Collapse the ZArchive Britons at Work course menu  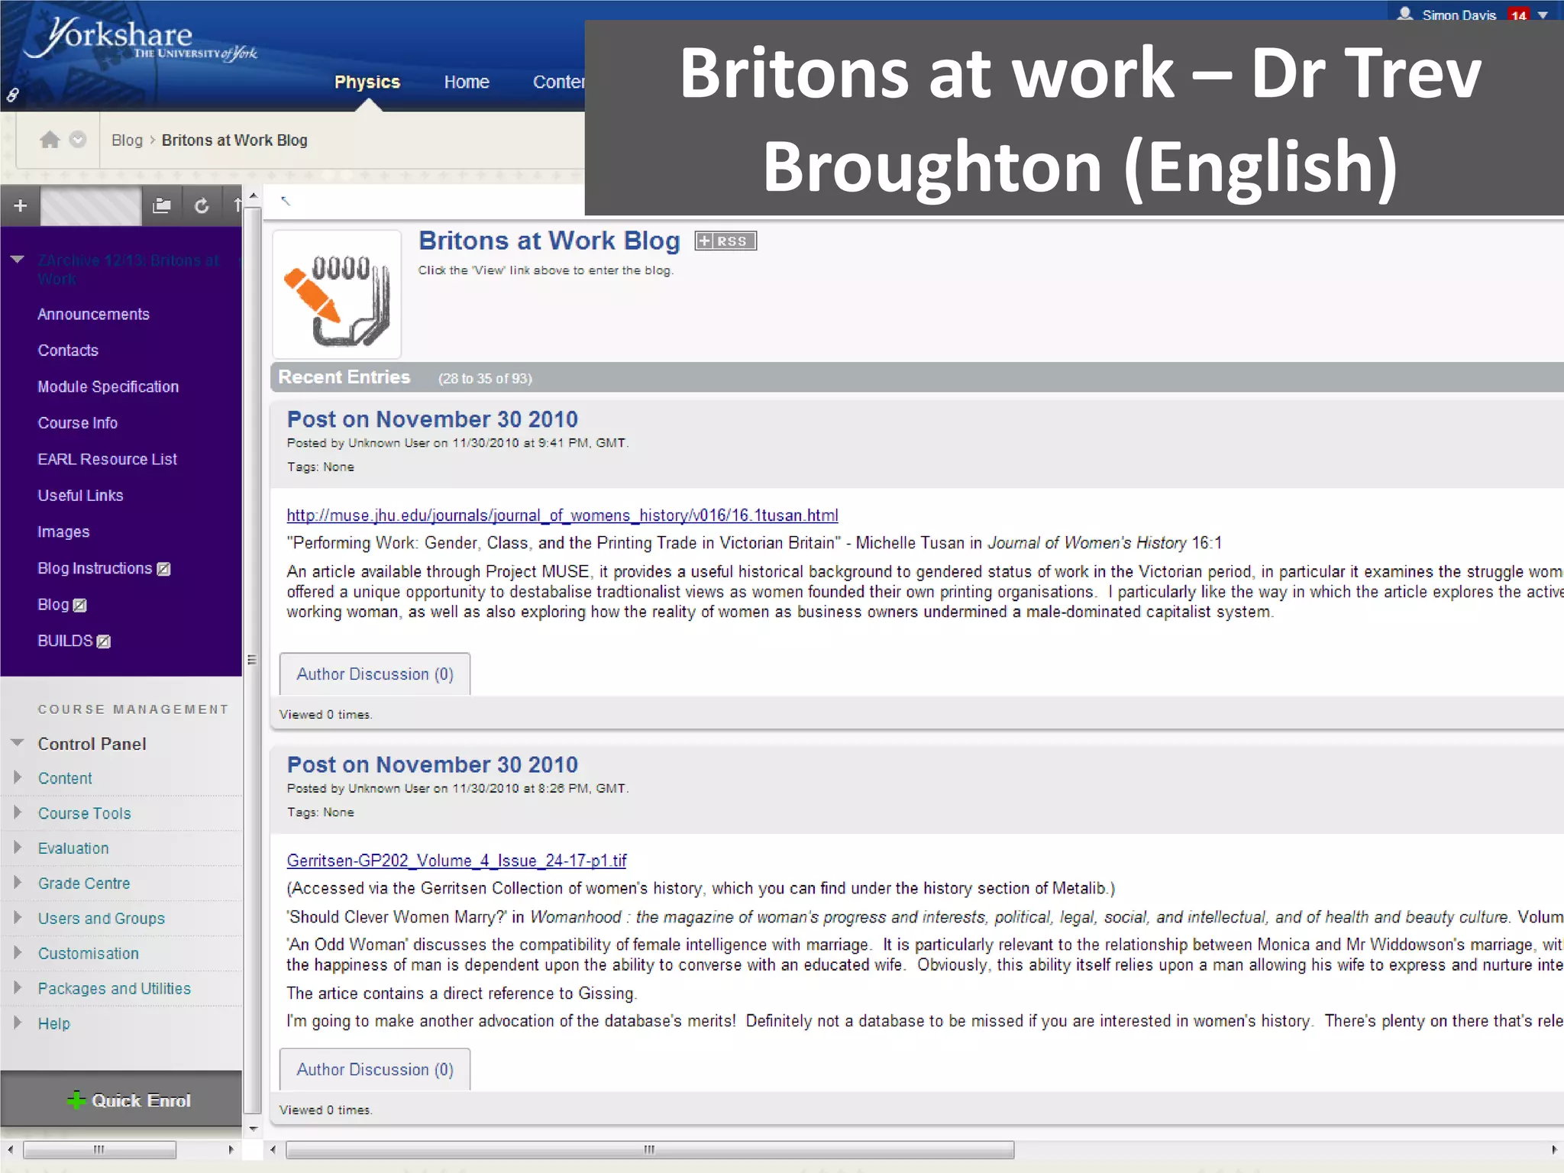tap(18, 260)
